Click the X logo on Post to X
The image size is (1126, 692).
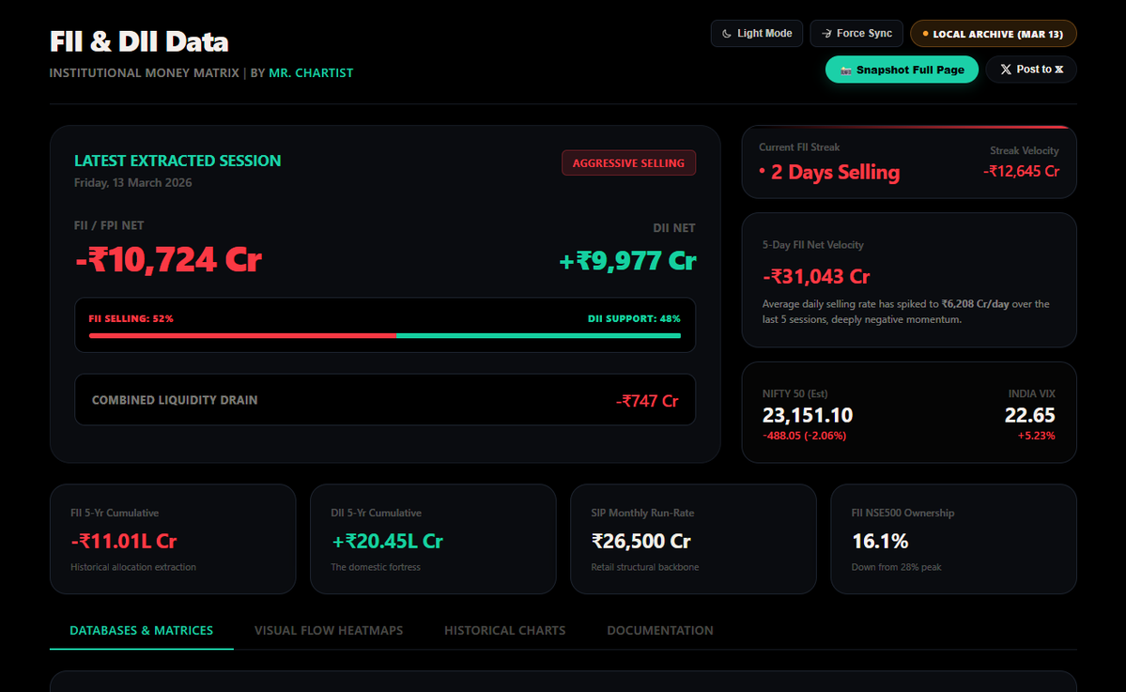[1004, 69]
